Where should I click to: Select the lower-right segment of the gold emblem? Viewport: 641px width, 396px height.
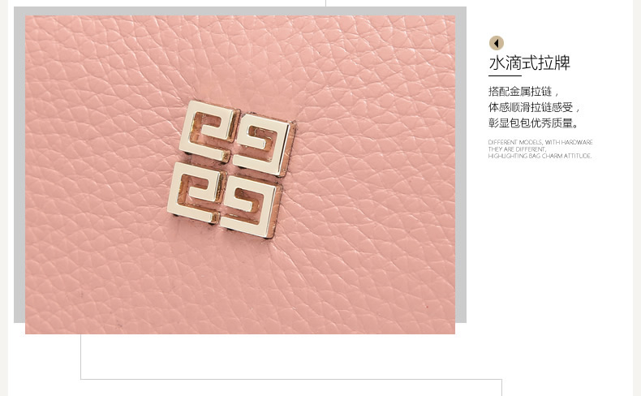click(x=252, y=206)
